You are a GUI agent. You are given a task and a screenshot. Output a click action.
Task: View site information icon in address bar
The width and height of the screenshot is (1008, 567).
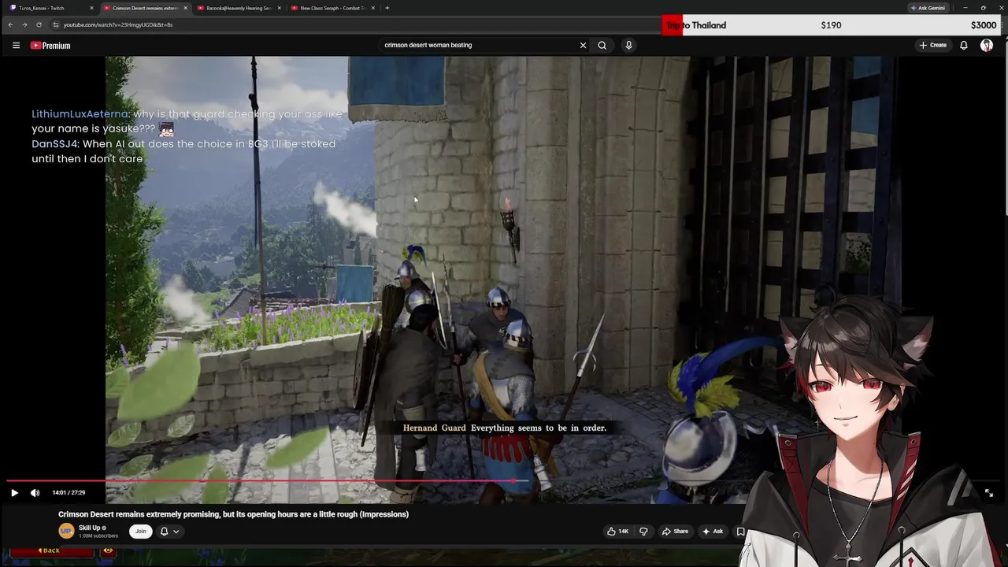56,24
